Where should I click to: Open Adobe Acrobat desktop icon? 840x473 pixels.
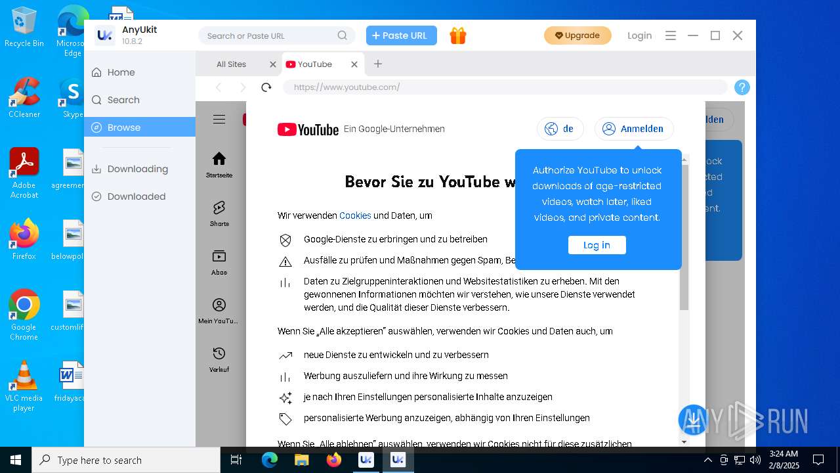click(24, 173)
